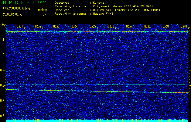The height and width of the screenshot is (122, 191).
Task: Pick the 0335 time marker
Action: click(x=93, y=27)
